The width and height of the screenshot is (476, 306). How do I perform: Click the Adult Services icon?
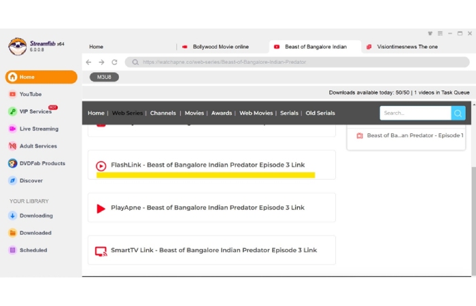(12, 146)
